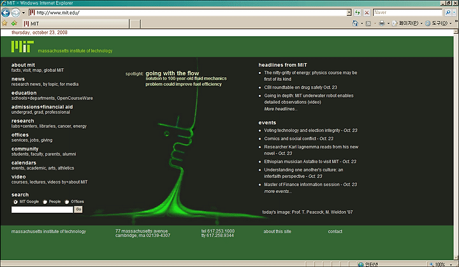Open the offices section link
The image size is (459, 267).
[20, 134]
